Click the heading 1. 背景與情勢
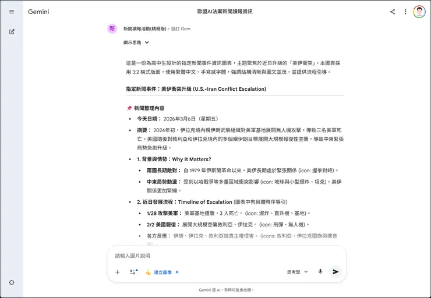The width and height of the screenshot is (431, 298). click(x=174, y=159)
